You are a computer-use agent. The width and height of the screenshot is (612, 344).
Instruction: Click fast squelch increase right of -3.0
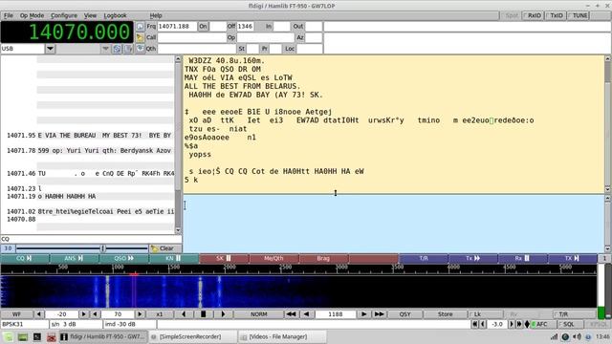(x=519, y=324)
